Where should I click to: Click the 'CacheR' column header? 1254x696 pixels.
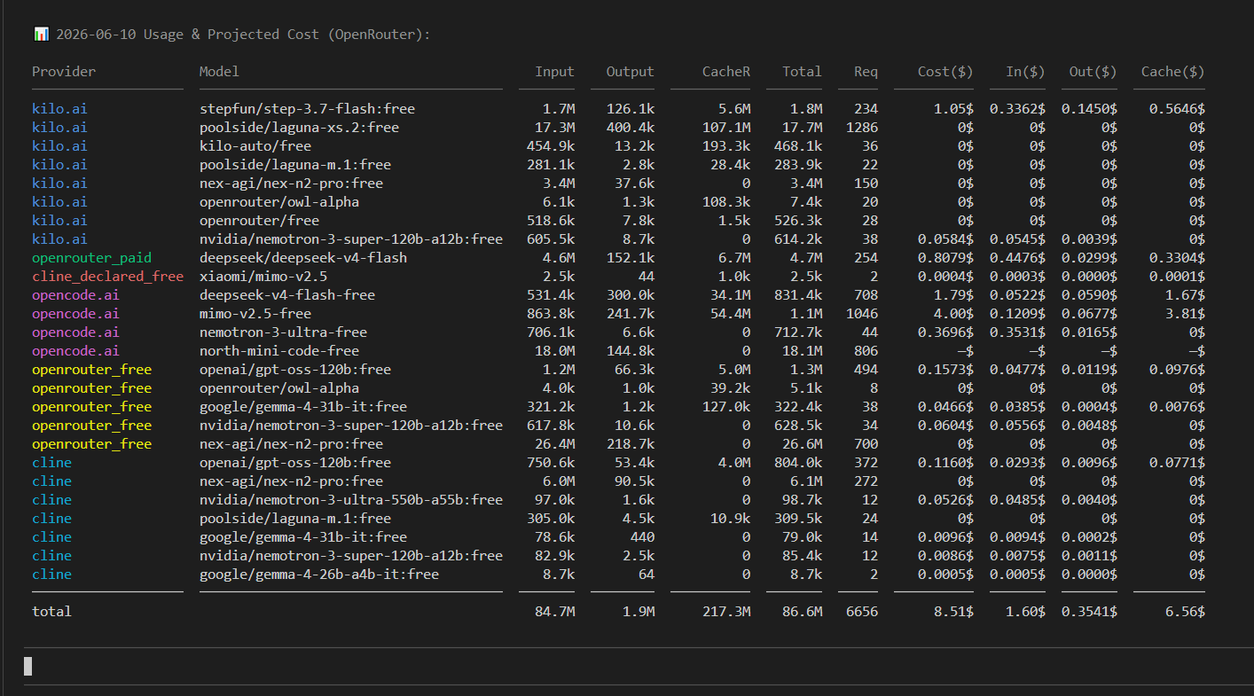pos(726,71)
